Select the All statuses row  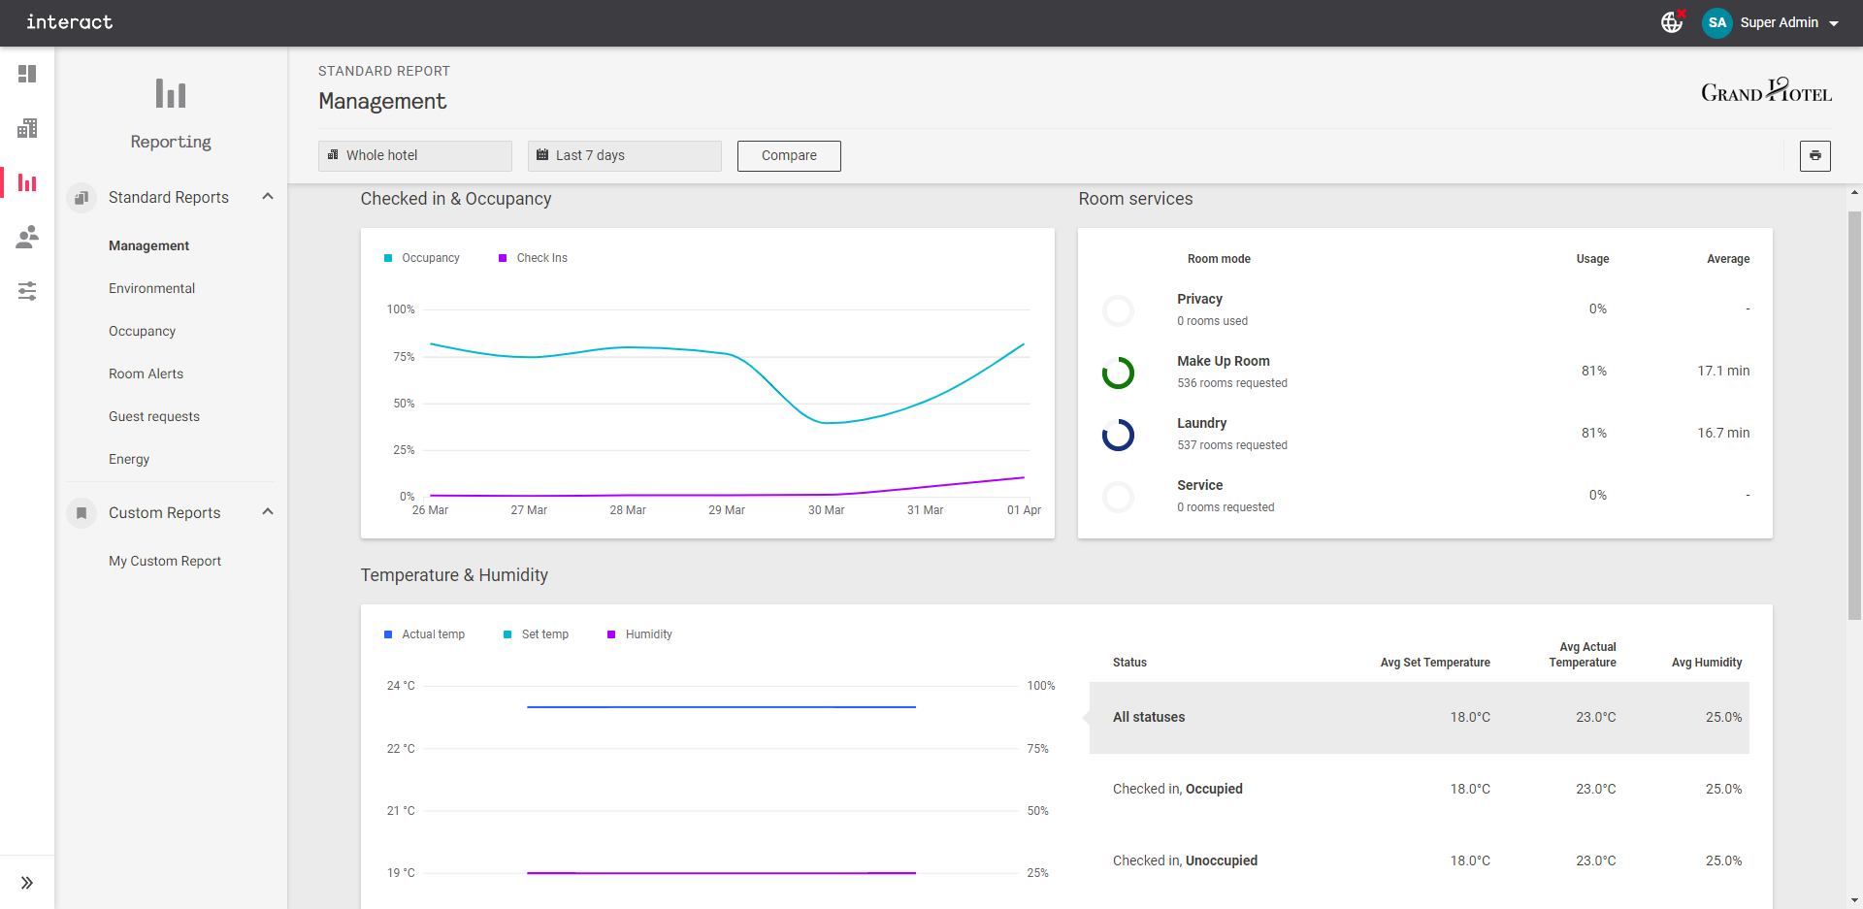pos(1420,718)
